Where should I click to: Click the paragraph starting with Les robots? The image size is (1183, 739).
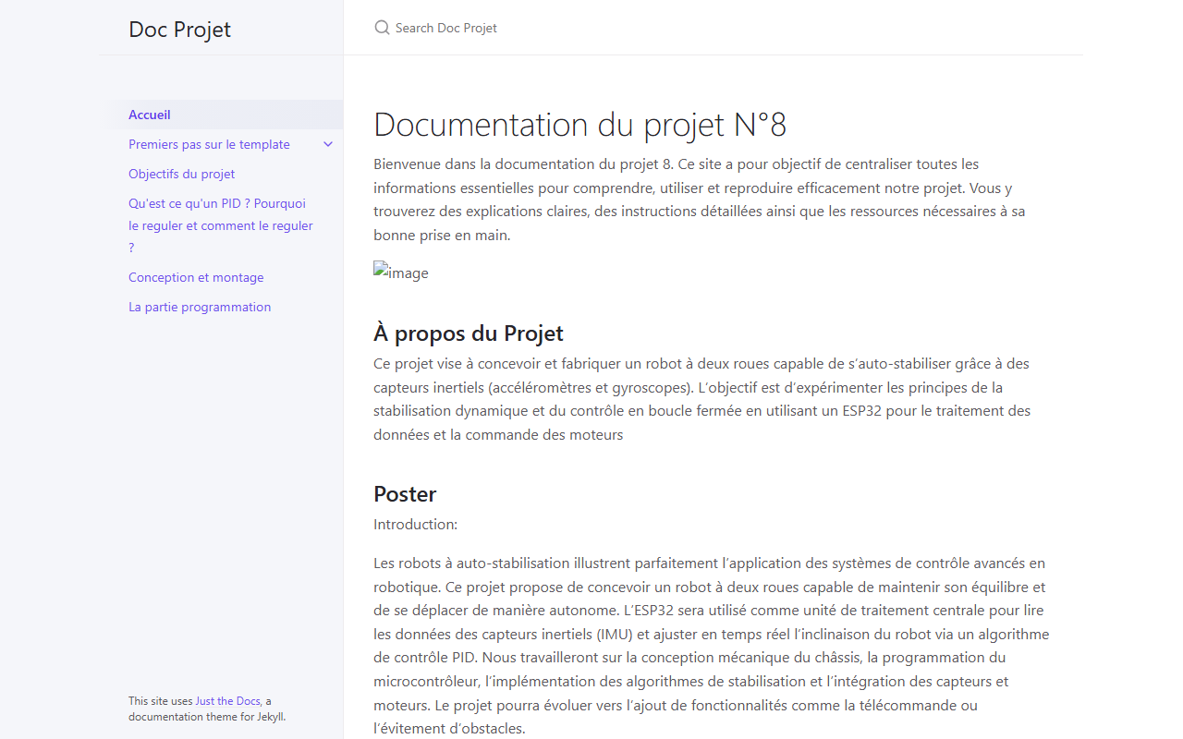712,646
